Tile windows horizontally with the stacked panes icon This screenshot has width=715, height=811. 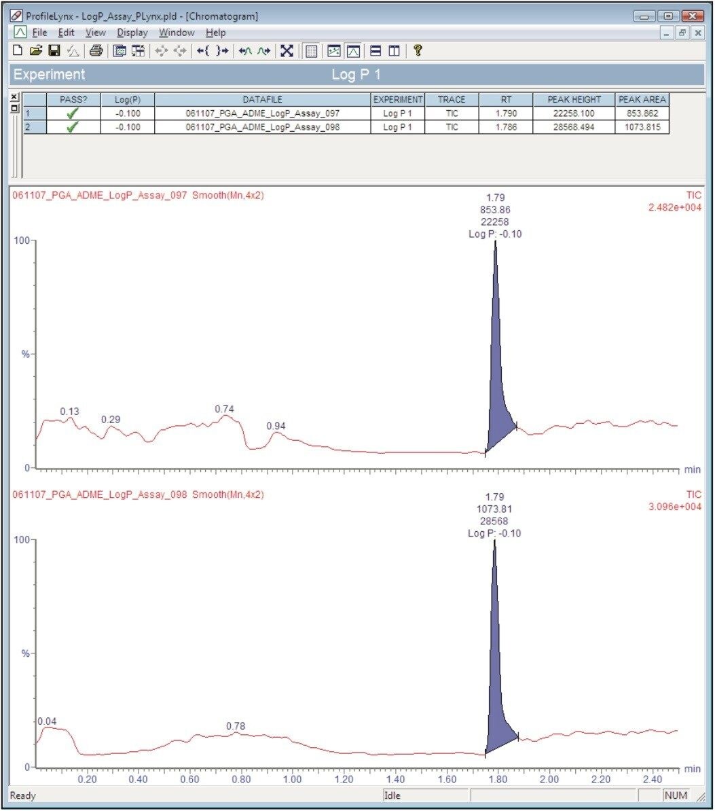[376, 51]
